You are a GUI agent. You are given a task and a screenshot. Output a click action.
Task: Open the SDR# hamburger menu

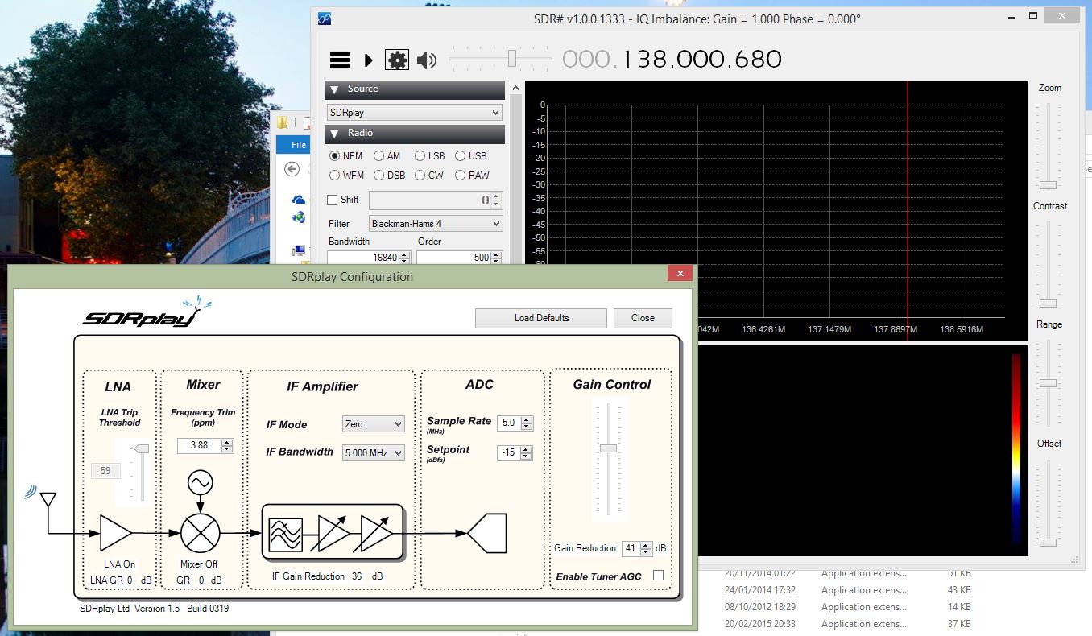point(340,60)
